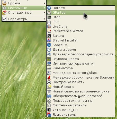Viewport: 117px width, 119px height.
Task: Open Драйверы беспроводных устройств entry
Action: (81, 54)
